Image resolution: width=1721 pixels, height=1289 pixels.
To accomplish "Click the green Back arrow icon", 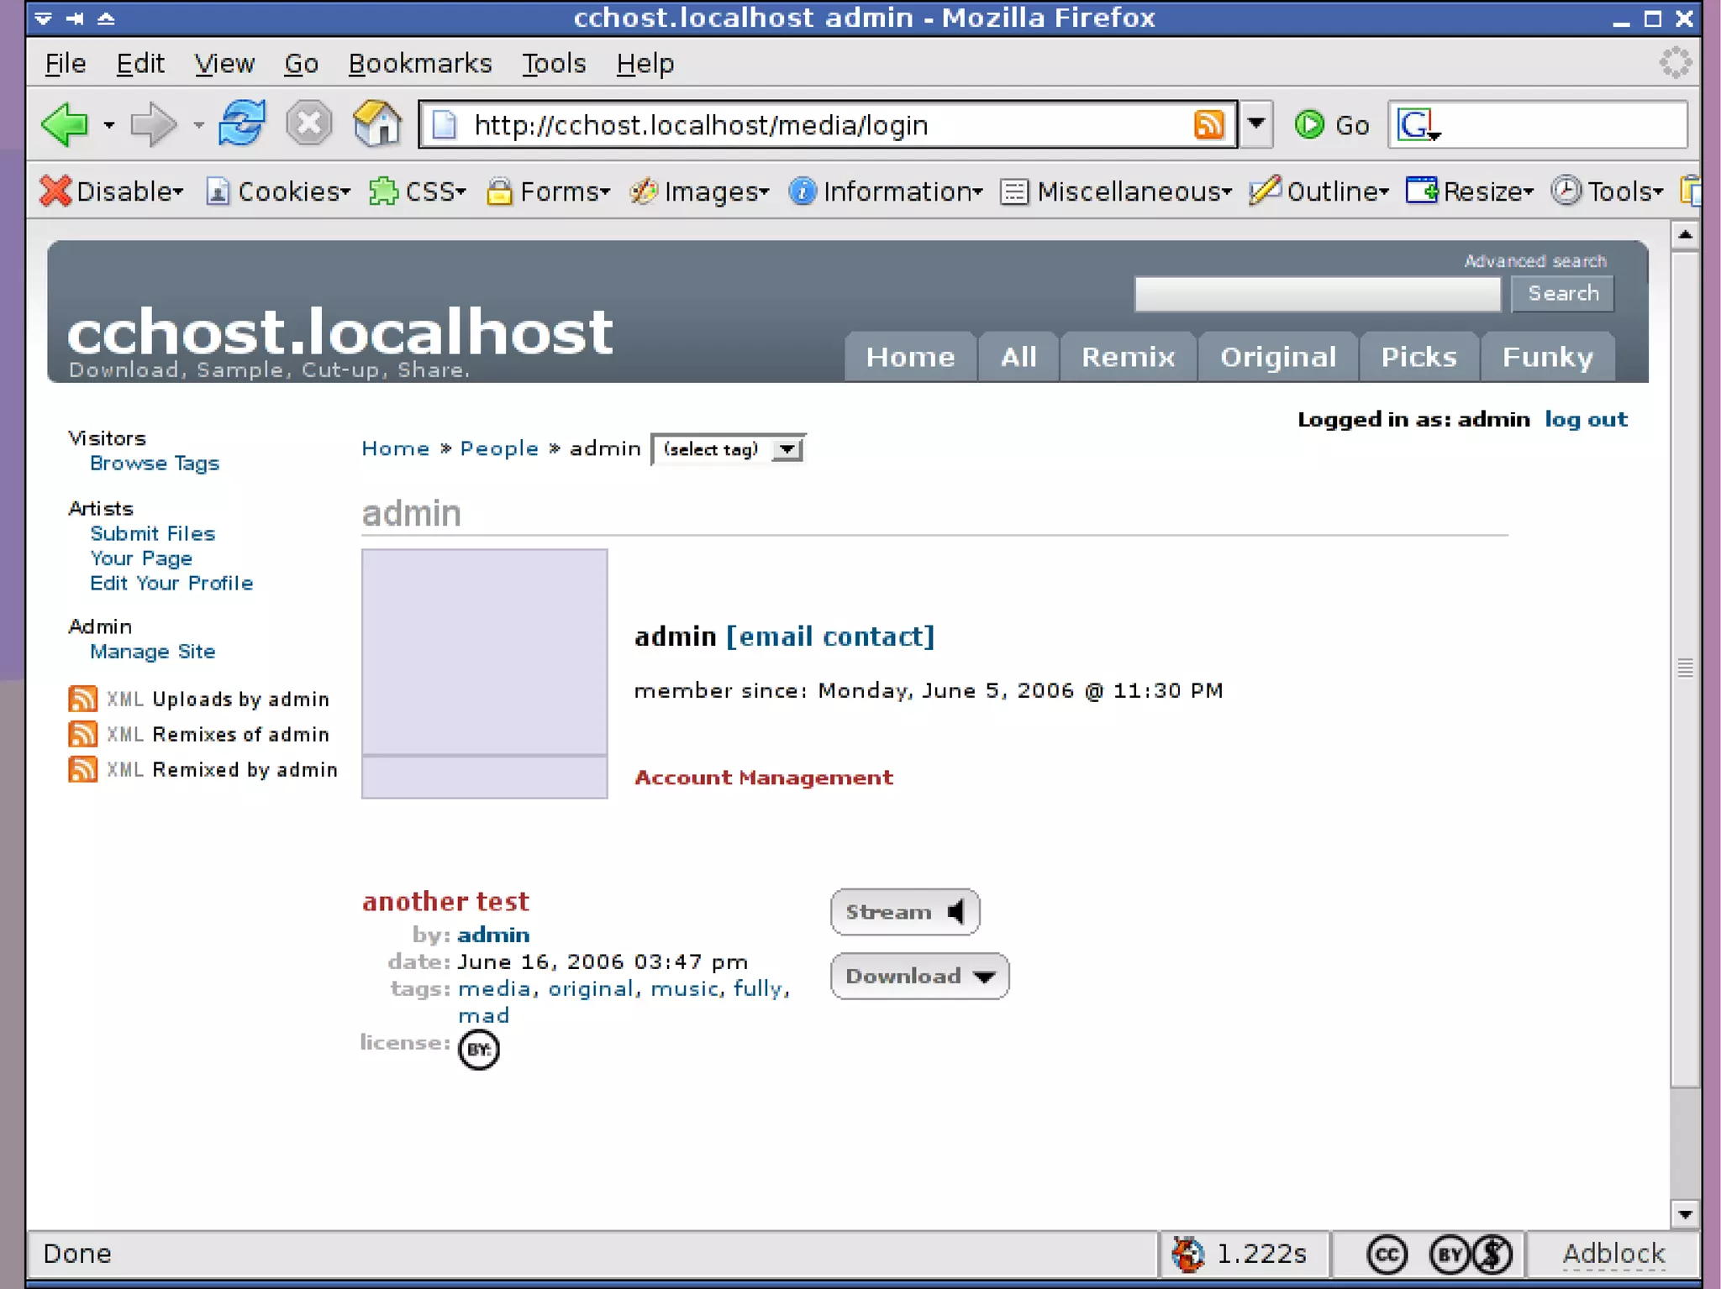I will (65, 124).
